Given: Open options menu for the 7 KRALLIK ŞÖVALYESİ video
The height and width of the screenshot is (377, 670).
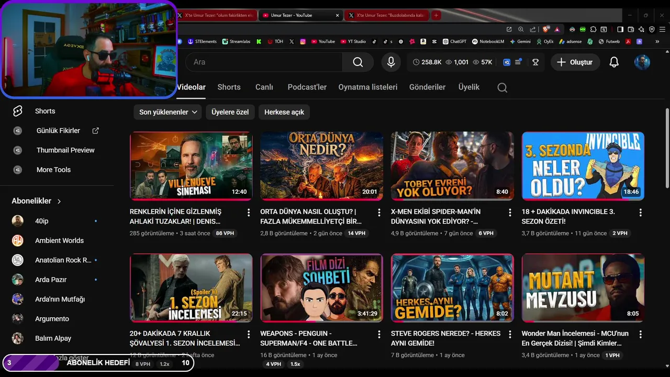Looking at the screenshot, I should 248,334.
